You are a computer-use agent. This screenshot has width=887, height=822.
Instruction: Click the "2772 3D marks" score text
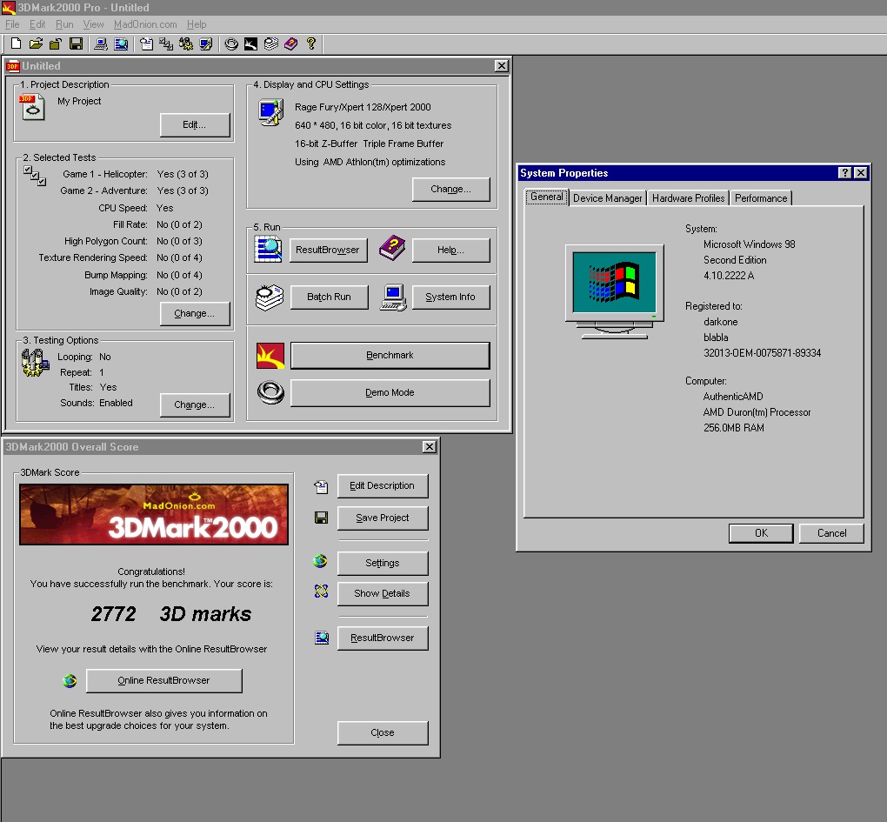(171, 614)
